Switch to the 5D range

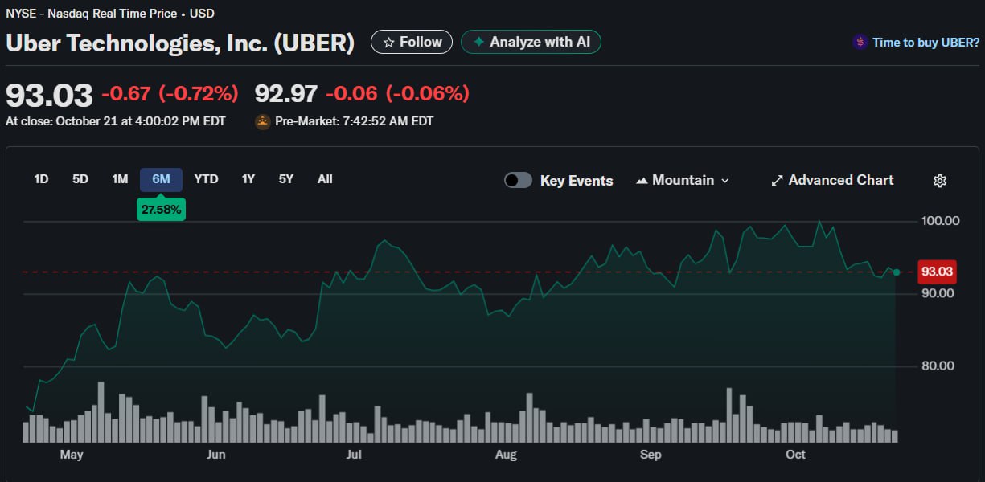coord(80,179)
